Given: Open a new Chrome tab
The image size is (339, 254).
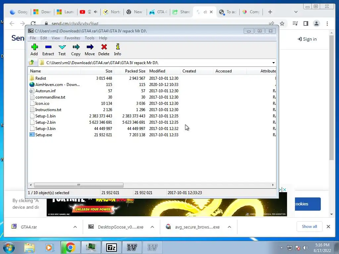Looking at the screenshot, I should pos(270,12).
